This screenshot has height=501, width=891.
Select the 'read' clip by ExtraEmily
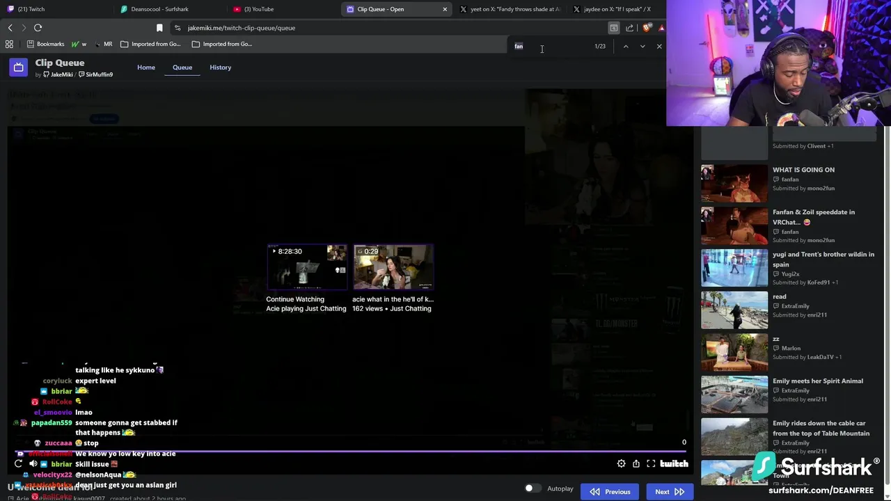(x=780, y=296)
